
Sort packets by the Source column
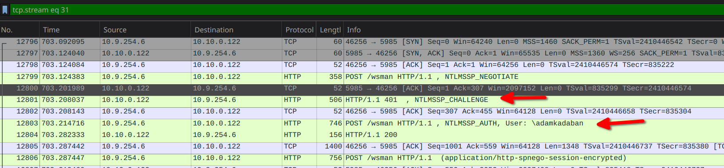(x=145, y=30)
